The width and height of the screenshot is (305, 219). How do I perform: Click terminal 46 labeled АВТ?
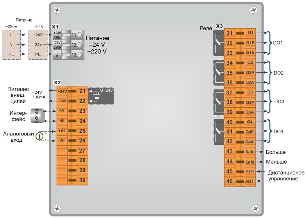(240, 181)
